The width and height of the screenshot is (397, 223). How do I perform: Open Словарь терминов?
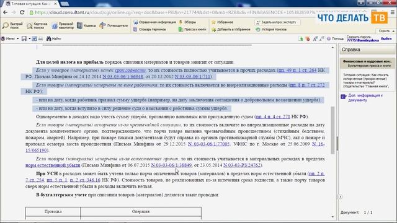pyautogui.click(x=149, y=30)
